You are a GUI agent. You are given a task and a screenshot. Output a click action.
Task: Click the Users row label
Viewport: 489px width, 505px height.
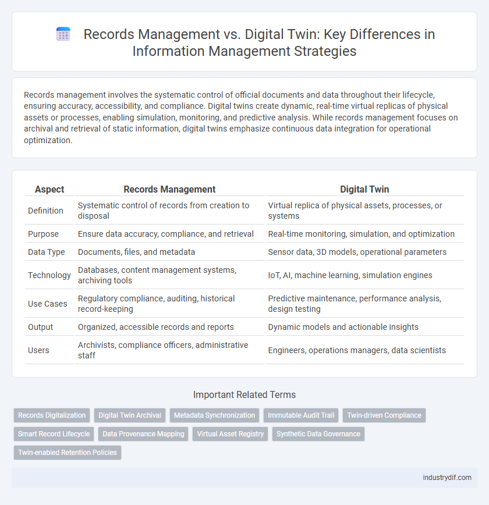pos(38,350)
